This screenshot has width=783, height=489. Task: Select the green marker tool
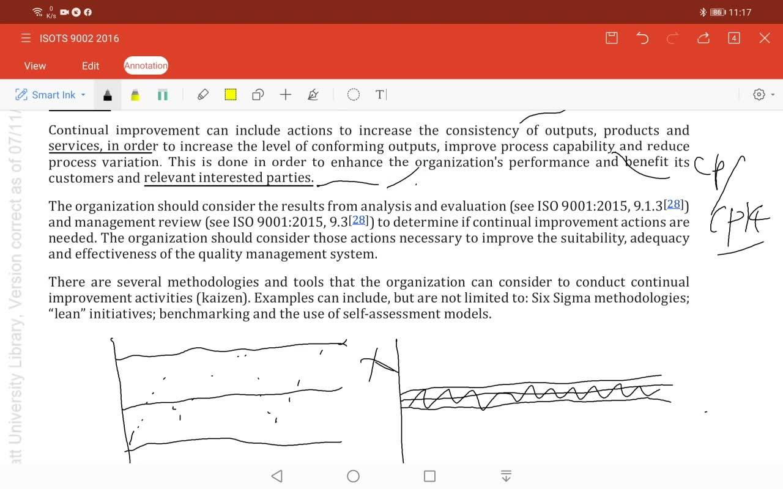pyautogui.click(x=163, y=95)
